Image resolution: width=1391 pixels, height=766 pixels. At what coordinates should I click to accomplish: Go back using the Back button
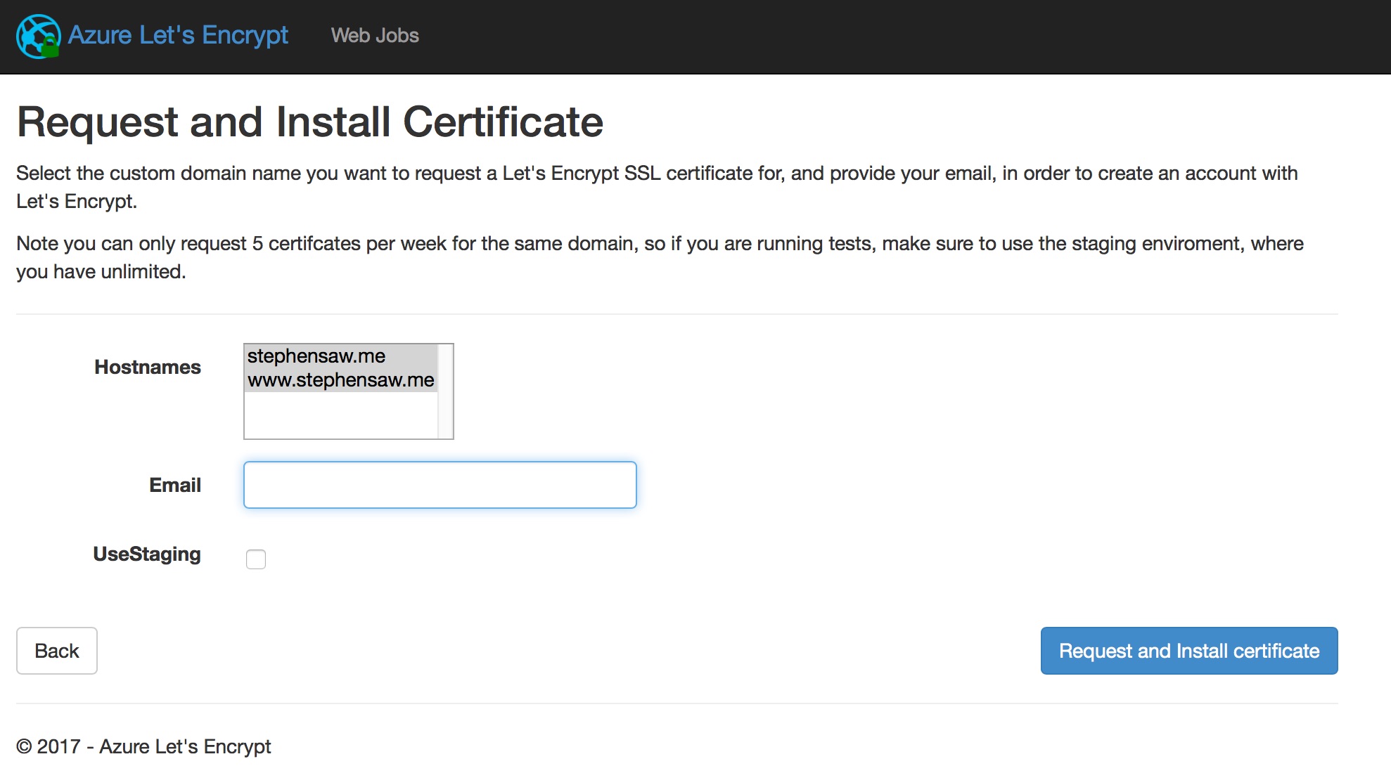point(56,650)
